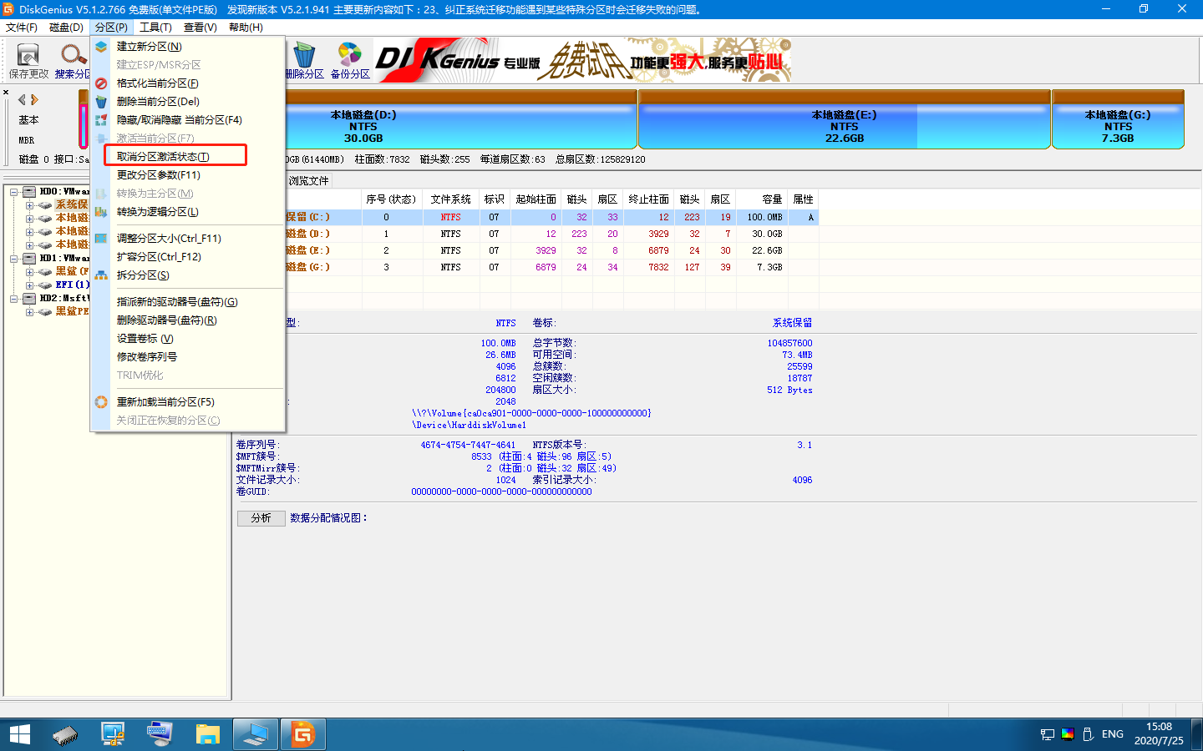Click 指派新的驱动器号(盘符)(G)
Screen dimensions: 1203x751
pos(177,302)
